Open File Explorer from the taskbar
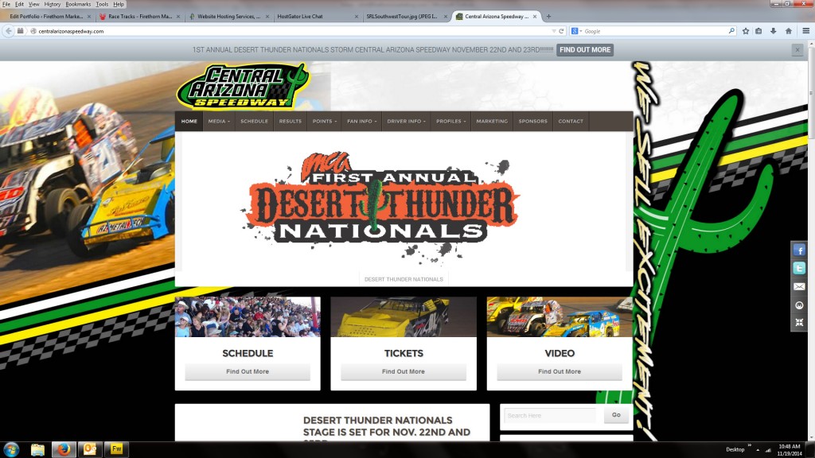 37,449
